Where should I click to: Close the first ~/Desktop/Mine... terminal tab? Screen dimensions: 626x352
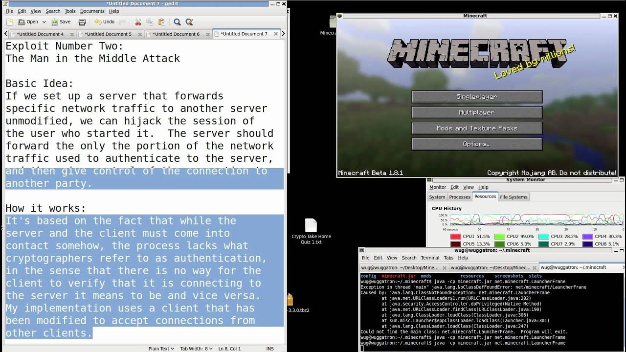point(444,267)
